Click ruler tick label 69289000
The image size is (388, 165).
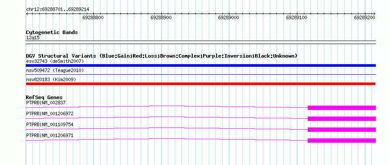coord(229,17)
